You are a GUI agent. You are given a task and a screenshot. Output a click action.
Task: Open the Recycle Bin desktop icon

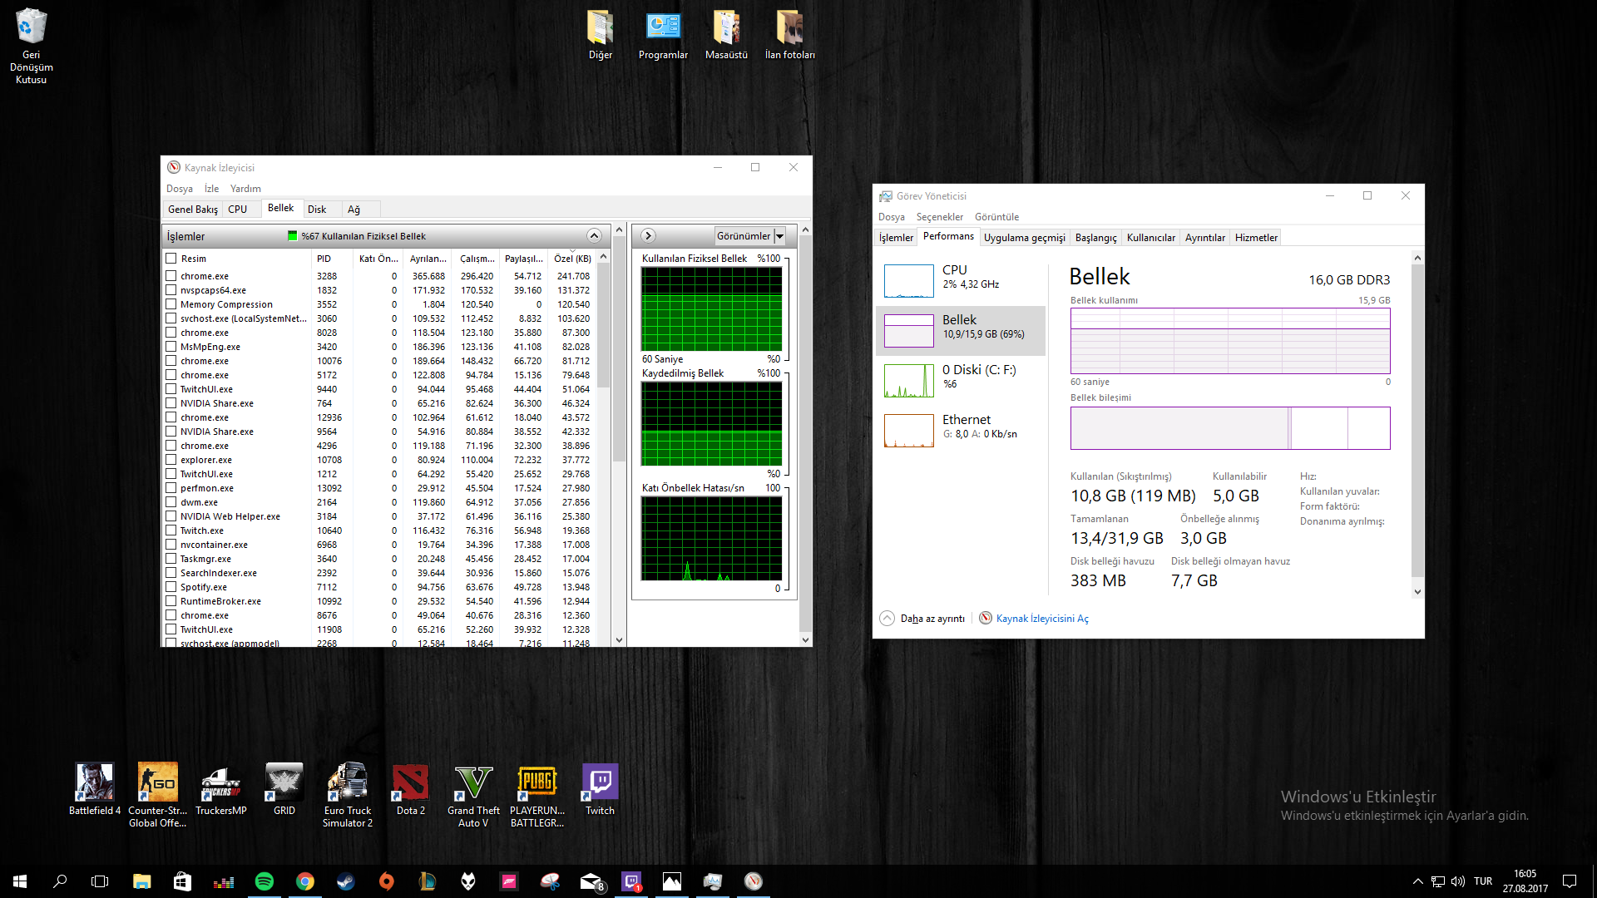coord(31,46)
